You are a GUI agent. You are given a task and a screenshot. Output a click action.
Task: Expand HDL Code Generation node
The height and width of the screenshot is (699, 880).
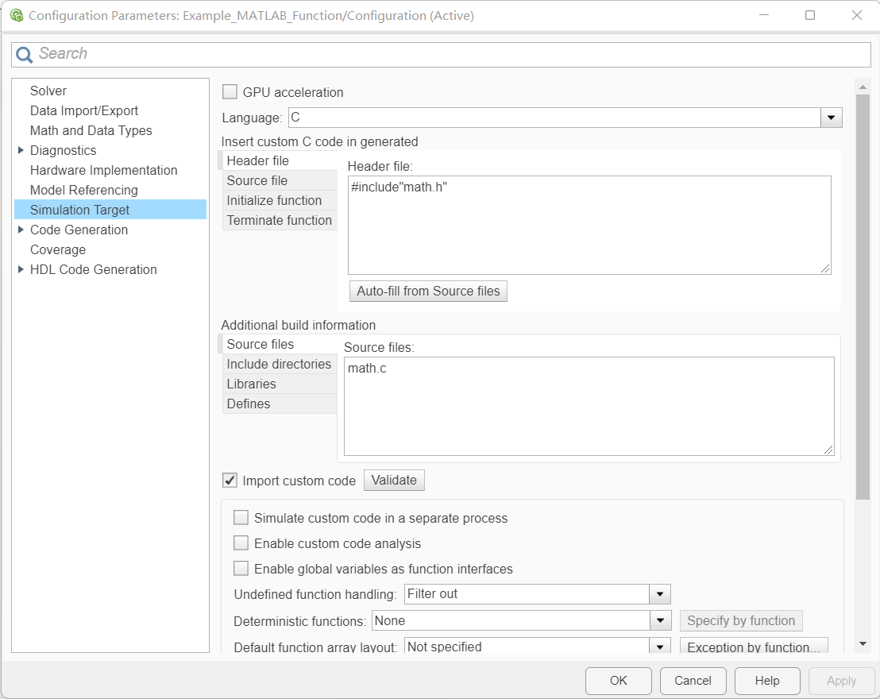(x=21, y=269)
